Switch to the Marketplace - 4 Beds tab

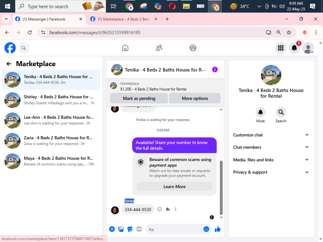[124, 19]
